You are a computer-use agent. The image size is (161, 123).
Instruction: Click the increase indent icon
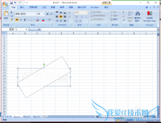61,21
